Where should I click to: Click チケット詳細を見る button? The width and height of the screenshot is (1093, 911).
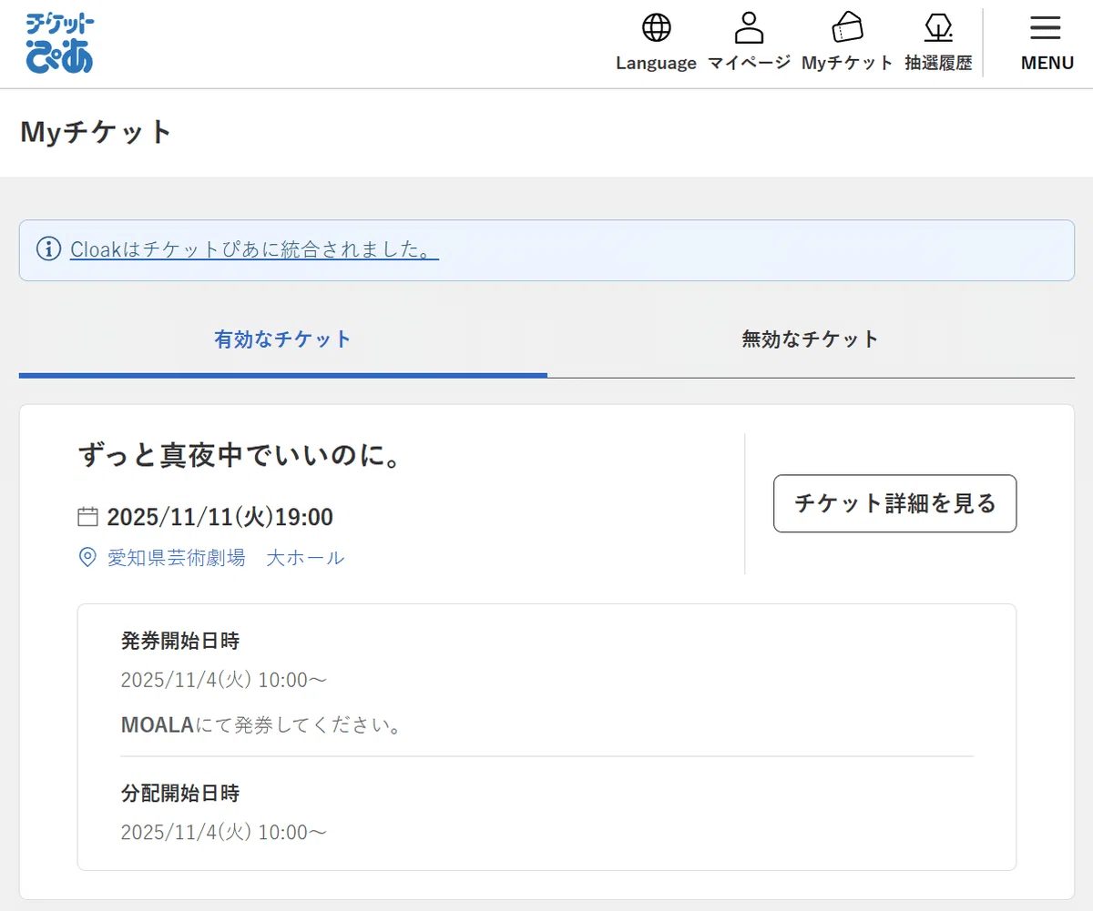point(894,503)
